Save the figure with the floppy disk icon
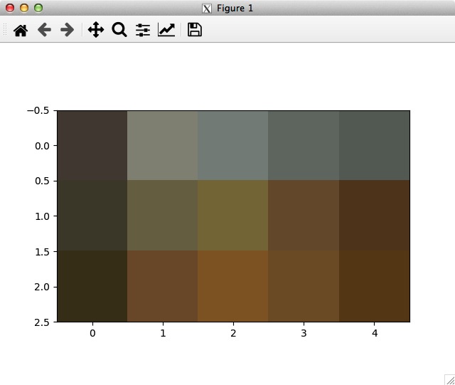Image resolution: width=455 pixels, height=385 pixels. click(194, 30)
